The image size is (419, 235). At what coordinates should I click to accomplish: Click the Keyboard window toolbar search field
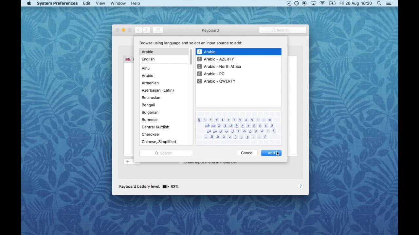point(283,30)
